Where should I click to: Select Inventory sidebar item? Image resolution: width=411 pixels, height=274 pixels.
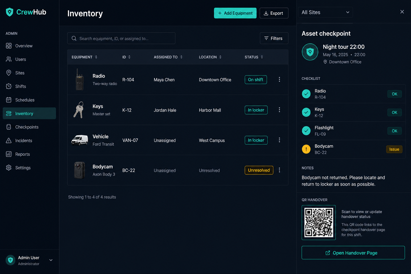click(29, 113)
